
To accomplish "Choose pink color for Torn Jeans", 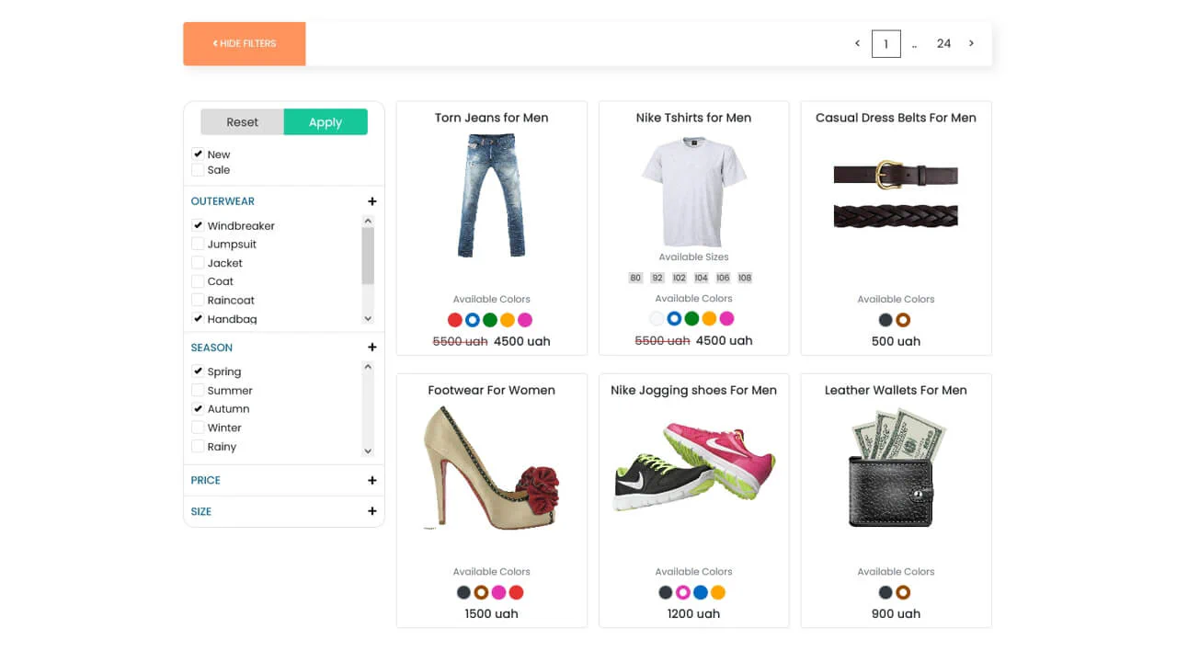I will (525, 320).
